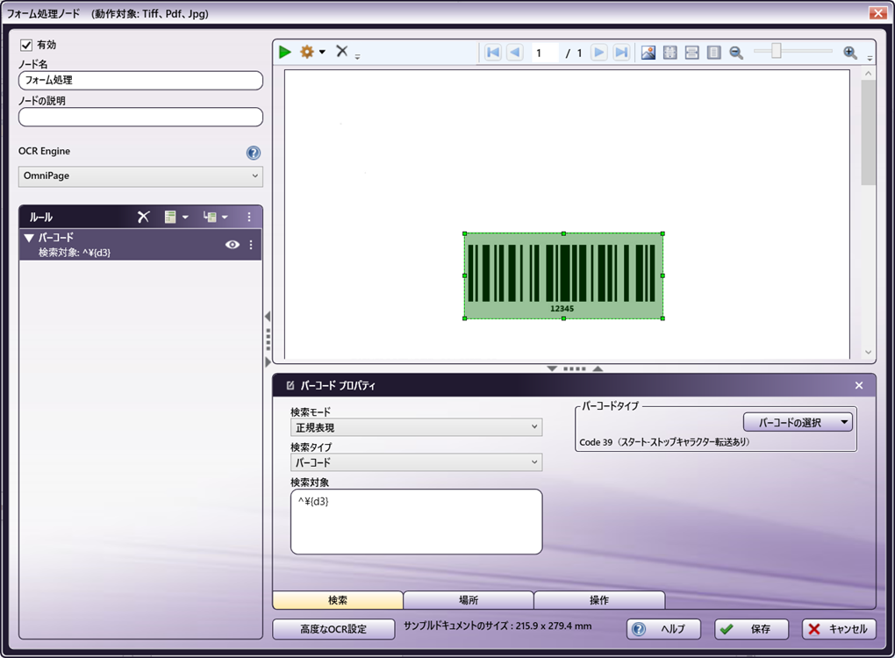Click the サンプルドキュメントのサイズ status text

click(x=498, y=626)
